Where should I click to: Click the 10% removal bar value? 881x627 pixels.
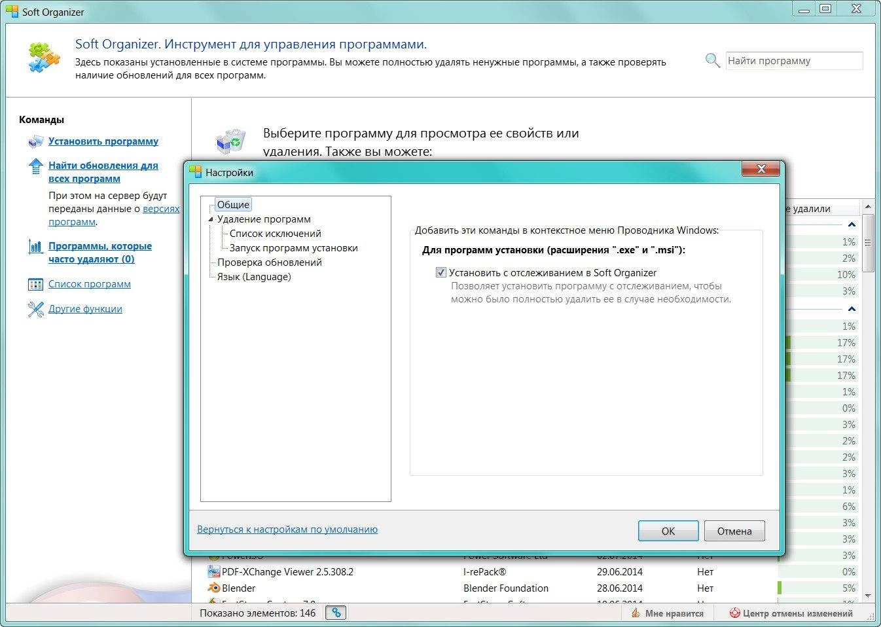coord(846,275)
